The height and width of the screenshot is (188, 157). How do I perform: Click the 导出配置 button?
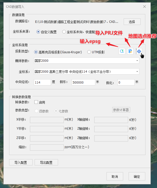tap(46, 163)
